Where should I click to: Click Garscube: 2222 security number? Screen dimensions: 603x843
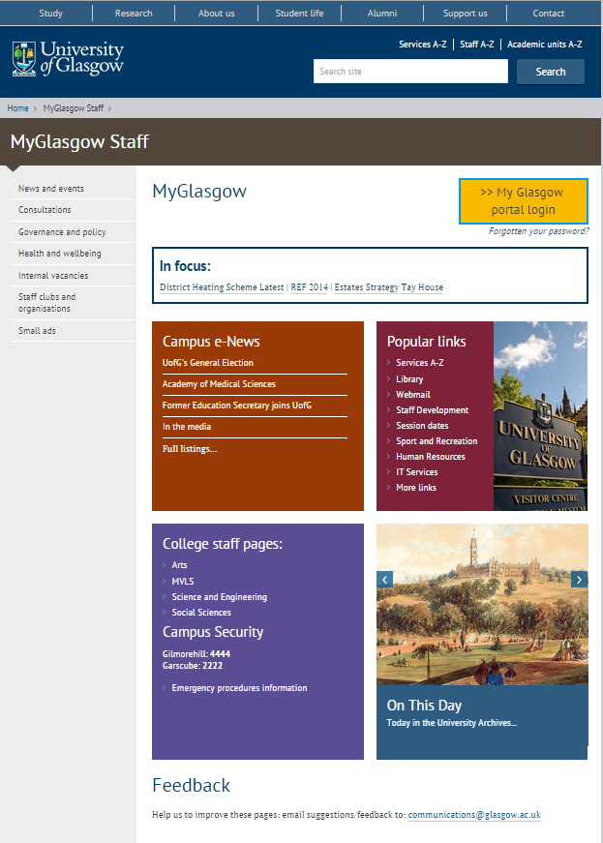click(193, 666)
